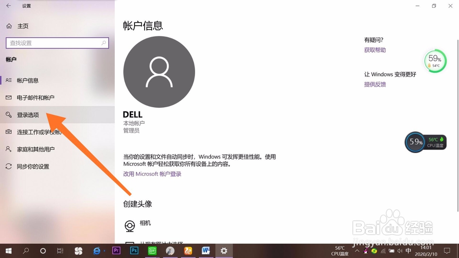
Task: Switch the 中 input method indicator
Action: click(409, 251)
